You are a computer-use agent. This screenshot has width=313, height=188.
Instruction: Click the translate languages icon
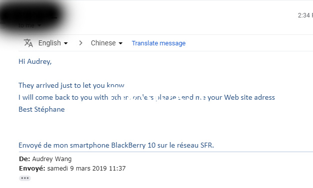[x=28, y=43]
